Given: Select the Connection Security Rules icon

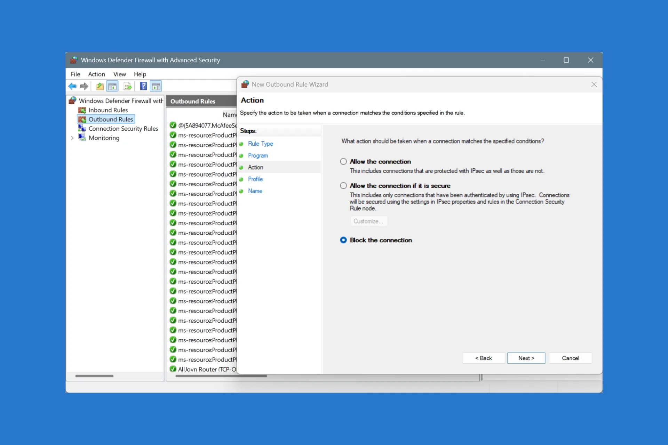Looking at the screenshot, I should click(82, 128).
